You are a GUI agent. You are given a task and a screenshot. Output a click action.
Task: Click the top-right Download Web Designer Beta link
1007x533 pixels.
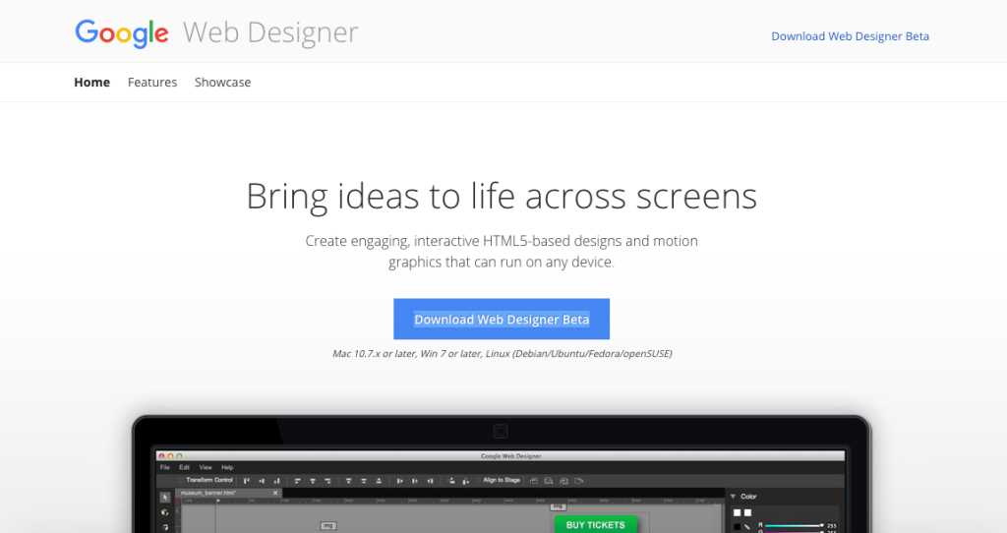851,36
